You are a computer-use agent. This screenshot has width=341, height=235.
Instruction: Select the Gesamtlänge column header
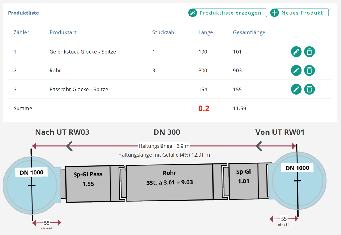(249, 32)
